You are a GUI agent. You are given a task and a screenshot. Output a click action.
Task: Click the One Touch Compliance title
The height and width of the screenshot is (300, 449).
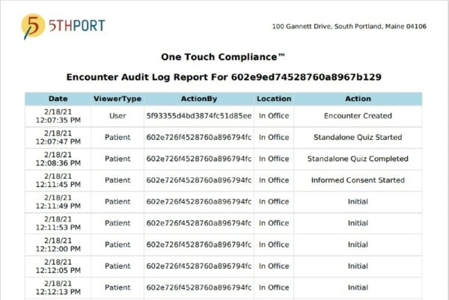pyautogui.click(x=224, y=57)
